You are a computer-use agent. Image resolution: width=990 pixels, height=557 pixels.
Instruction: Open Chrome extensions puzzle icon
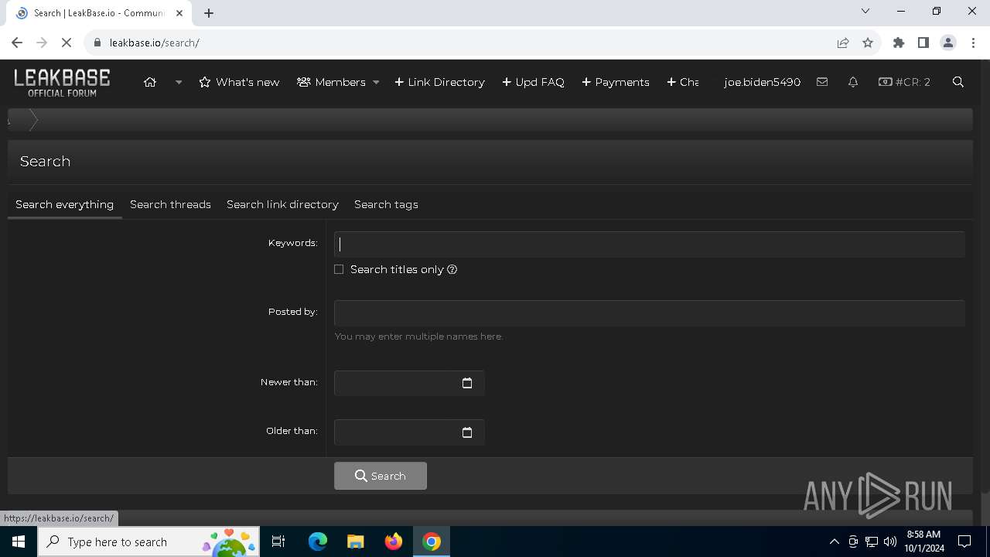pyautogui.click(x=899, y=43)
